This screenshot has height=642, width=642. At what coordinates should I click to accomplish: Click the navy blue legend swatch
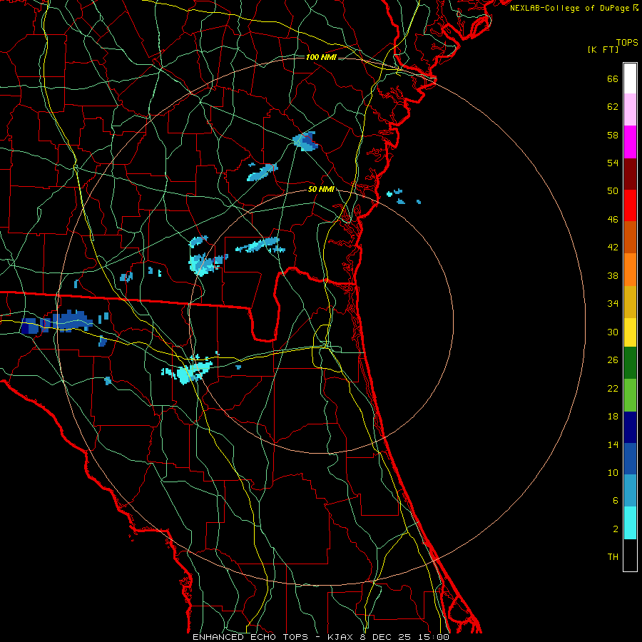coord(630,427)
